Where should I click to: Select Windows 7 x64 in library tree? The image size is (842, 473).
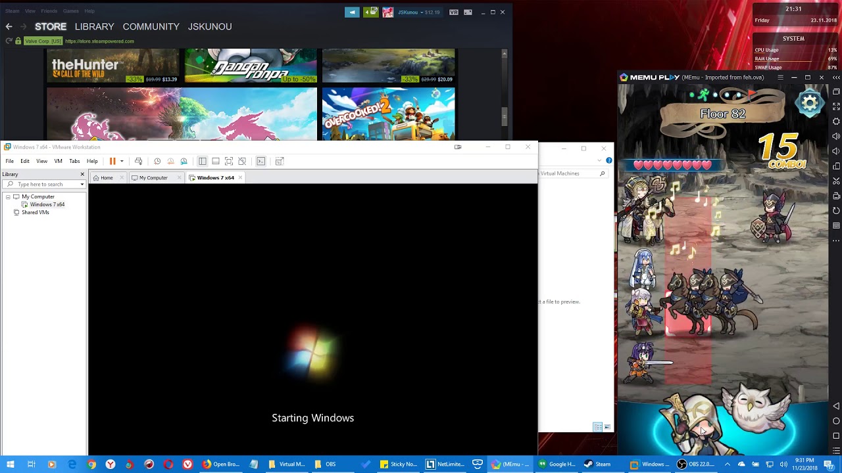[x=47, y=204]
